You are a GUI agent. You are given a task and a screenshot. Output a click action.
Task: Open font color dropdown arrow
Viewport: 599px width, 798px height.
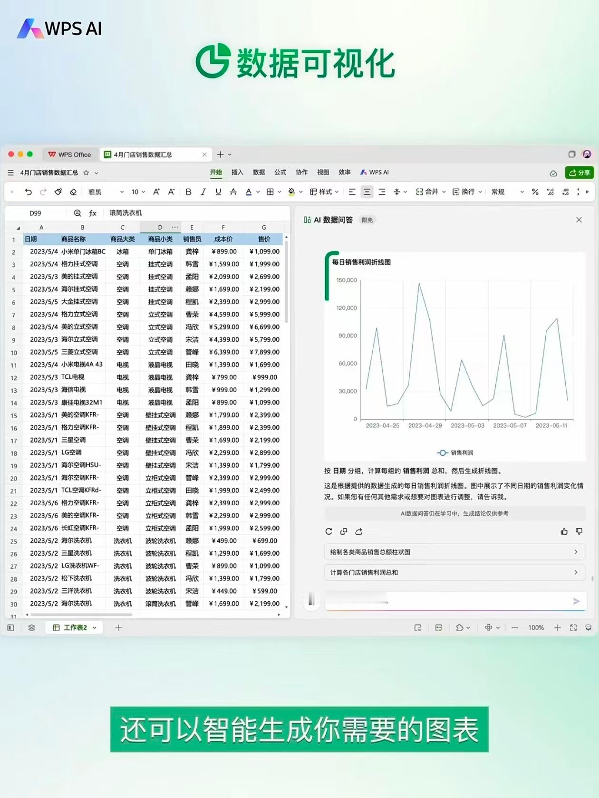258,192
